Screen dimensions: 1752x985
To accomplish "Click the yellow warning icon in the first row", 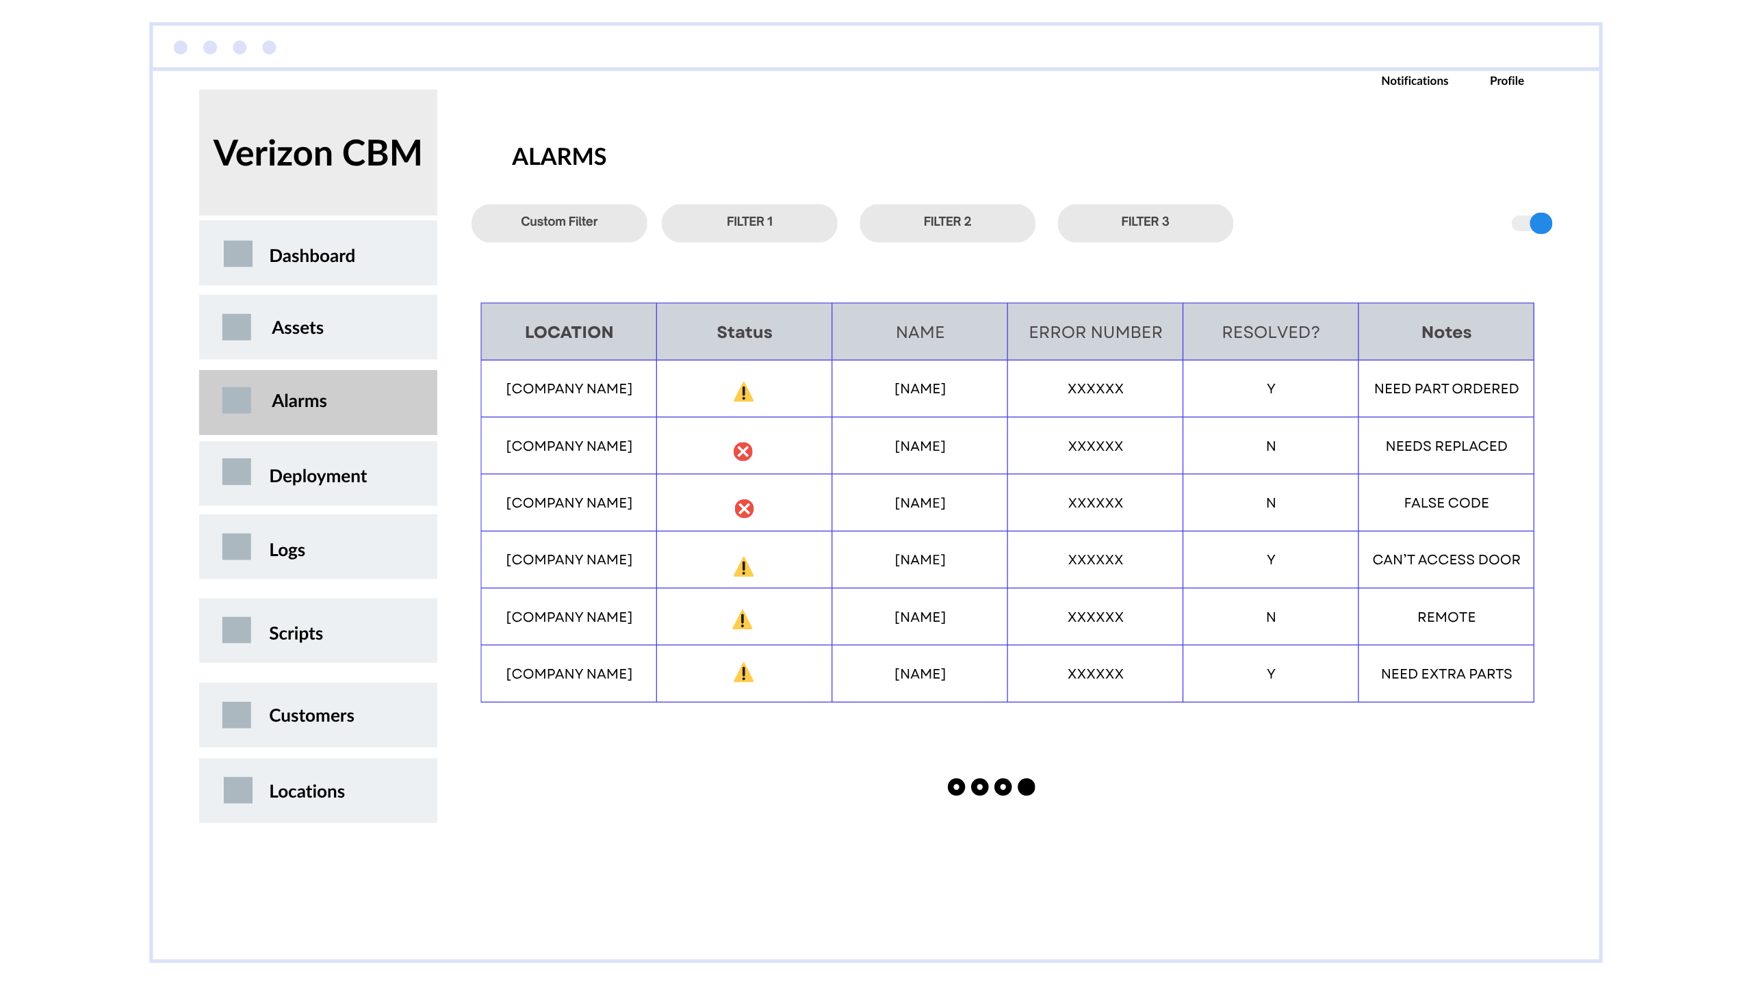I will [743, 392].
